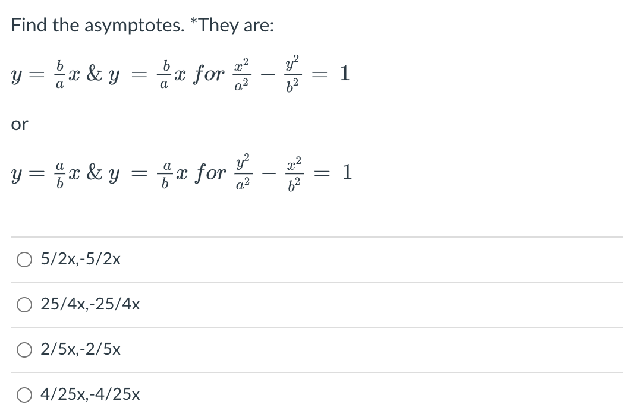The height and width of the screenshot is (417, 623).
Task: Select the 5/2x,-5/2x radio button
Action: (24, 259)
